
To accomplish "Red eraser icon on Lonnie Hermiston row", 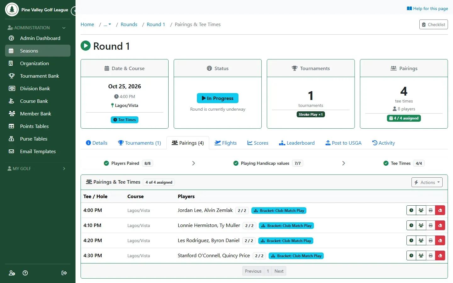I will pos(440,225).
